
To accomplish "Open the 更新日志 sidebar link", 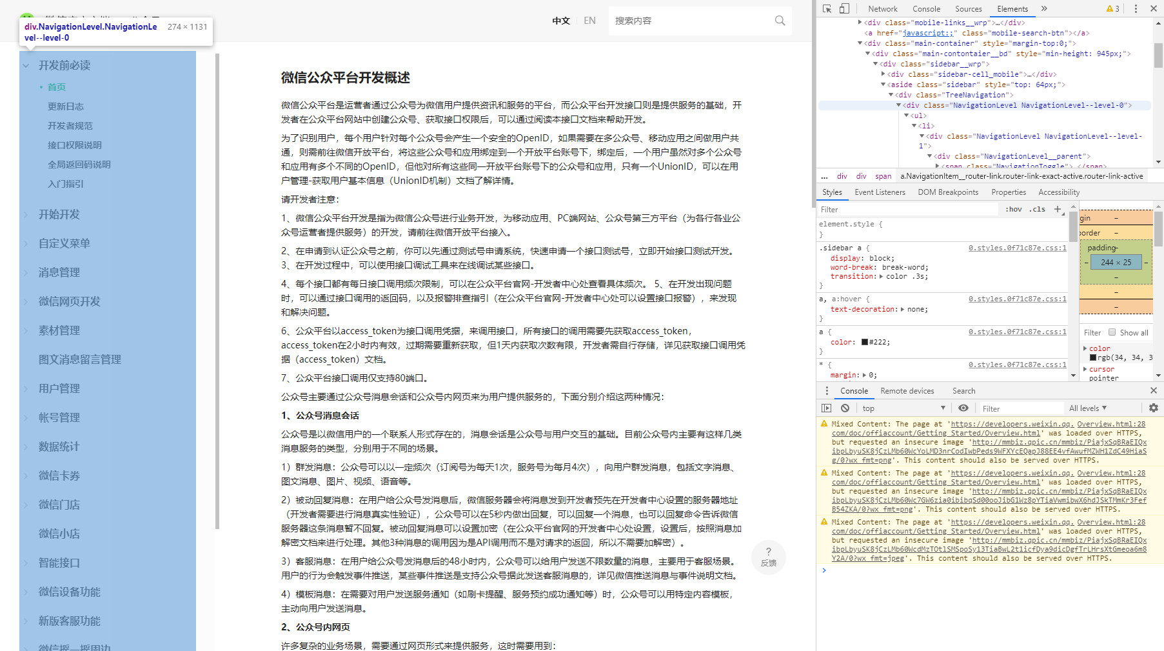I will click(66, 106).
